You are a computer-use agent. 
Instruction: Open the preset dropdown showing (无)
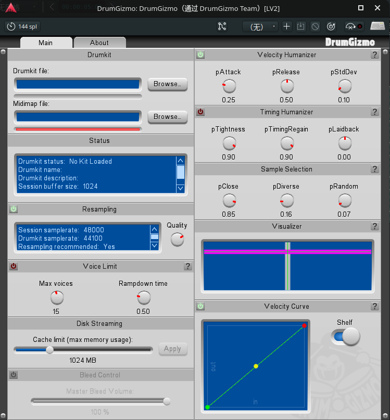pyautogui.click(x=260, y=27)
